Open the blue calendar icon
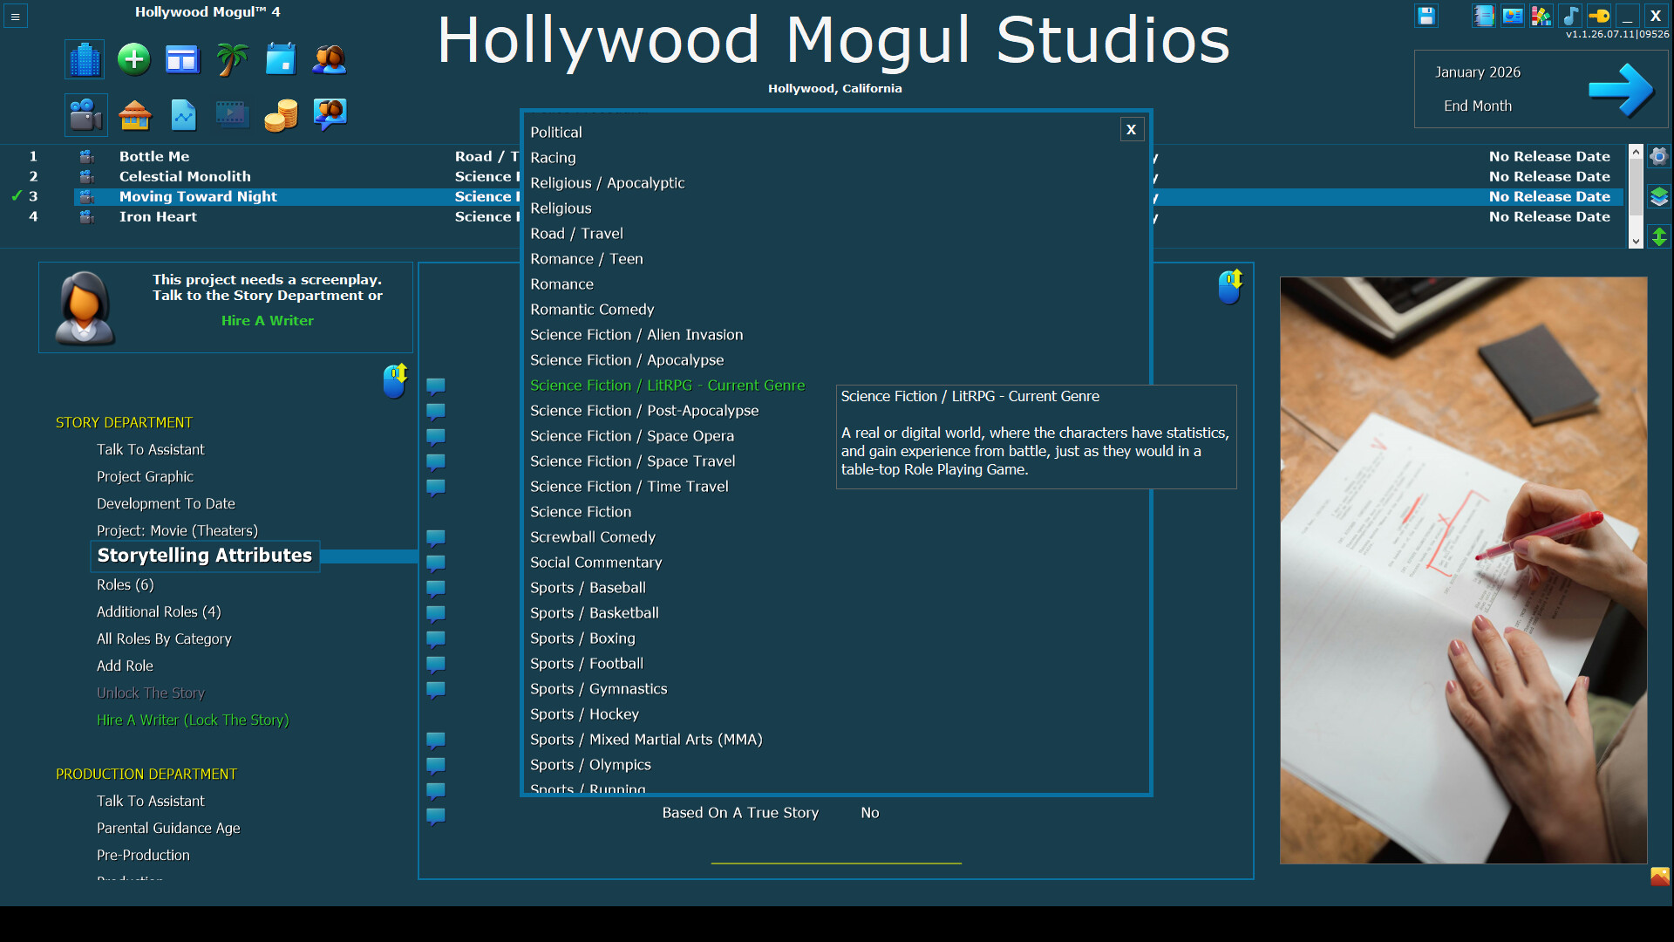 coord(280,59)
